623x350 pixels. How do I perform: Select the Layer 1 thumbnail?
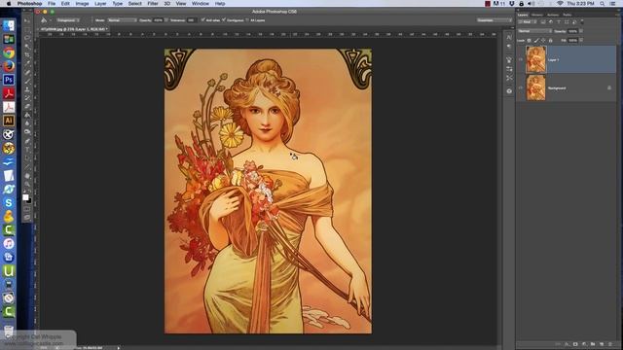point(536,59)
